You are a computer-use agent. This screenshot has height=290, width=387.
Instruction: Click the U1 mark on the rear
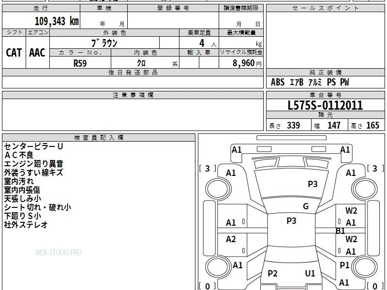click(x=310, y=274)
